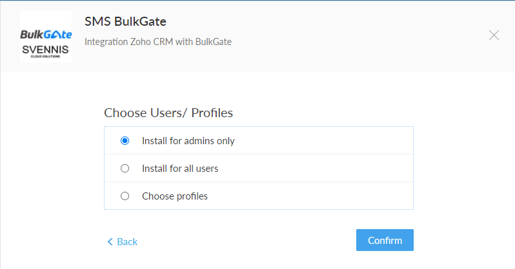Close the SMS BulkGate install dialog
Viewport: 515px width, 269px height.
494,35
